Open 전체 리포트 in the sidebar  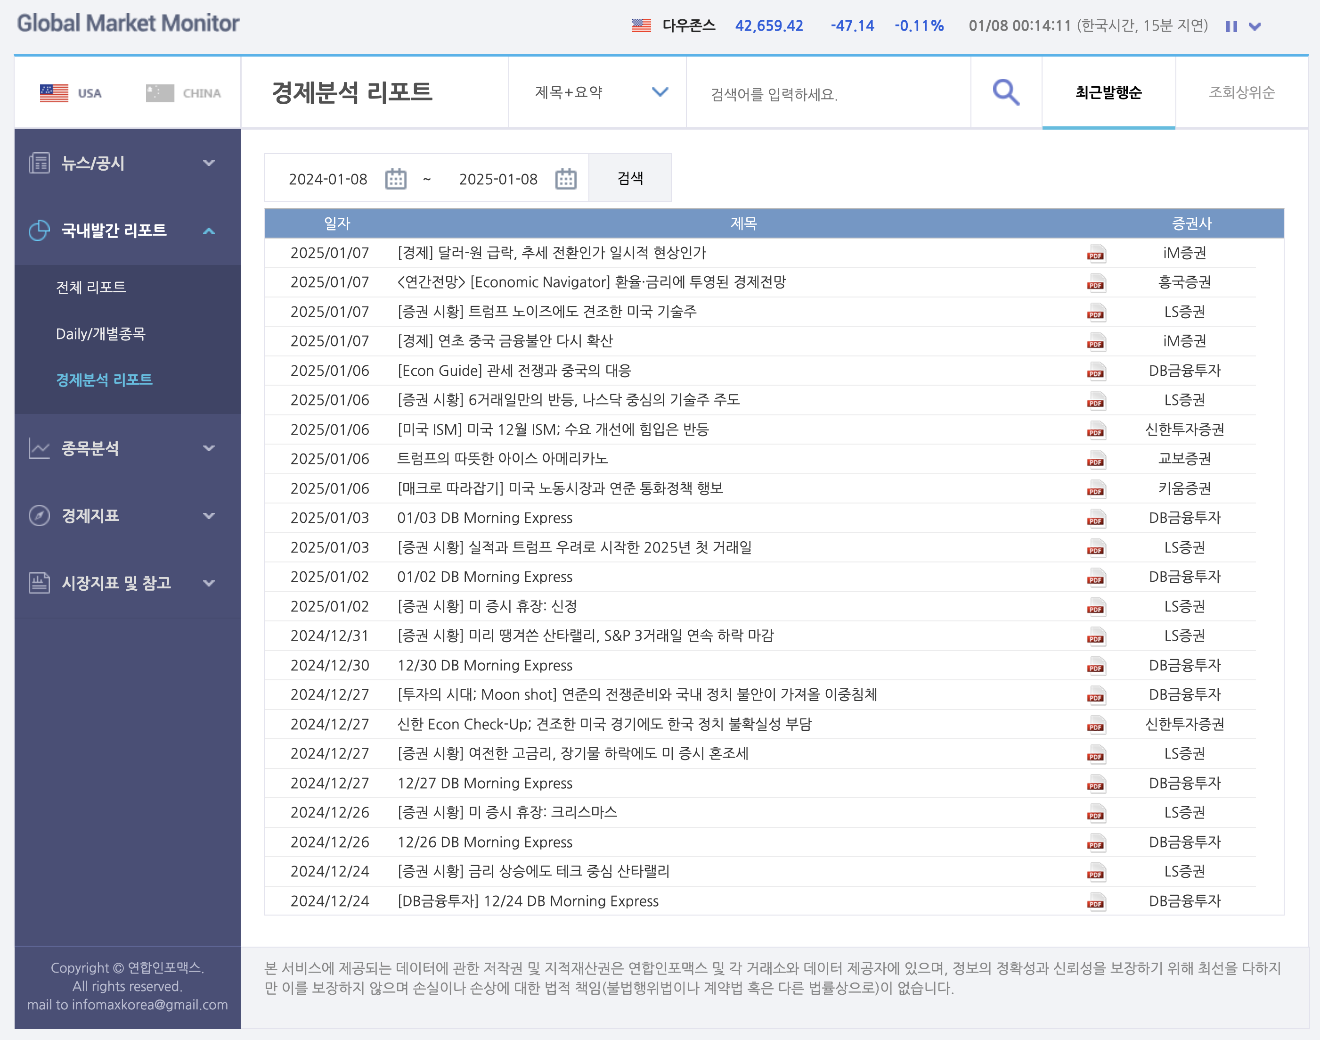[x=91, y=287]
